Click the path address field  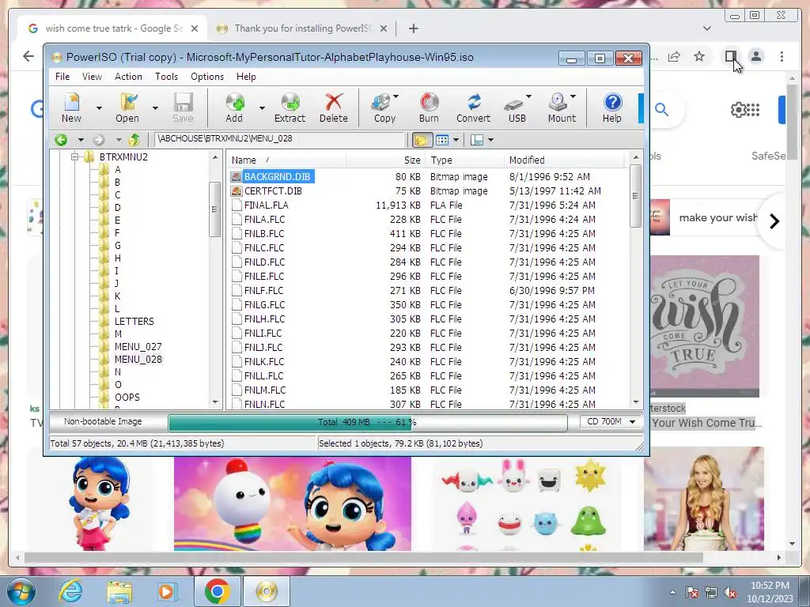click(x=279, y=139)
